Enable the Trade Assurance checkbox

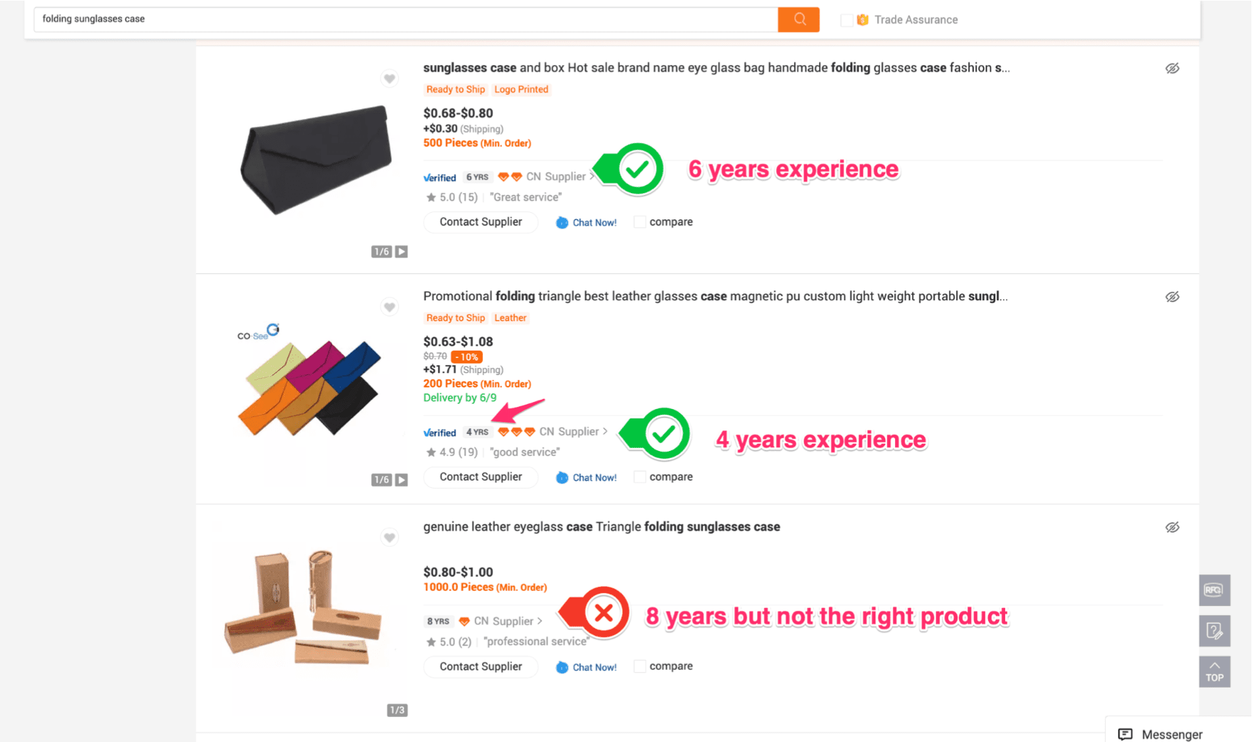tap(846, 20)
